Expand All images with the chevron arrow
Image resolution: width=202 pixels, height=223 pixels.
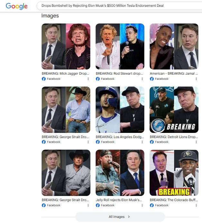point(129,217)
